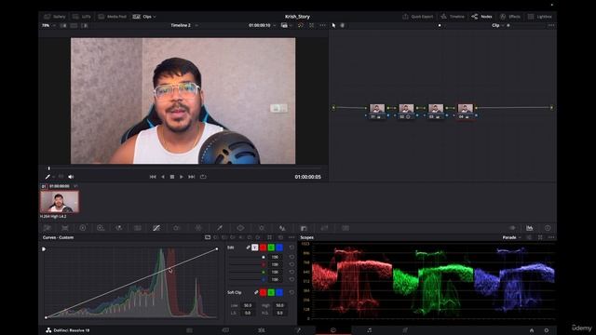Click Soft Clip High value field
Screen dimensions: 596x335
279,305
